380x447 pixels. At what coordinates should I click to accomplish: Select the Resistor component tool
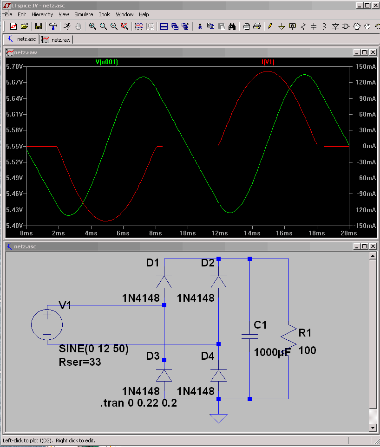(x=303, y=26)
